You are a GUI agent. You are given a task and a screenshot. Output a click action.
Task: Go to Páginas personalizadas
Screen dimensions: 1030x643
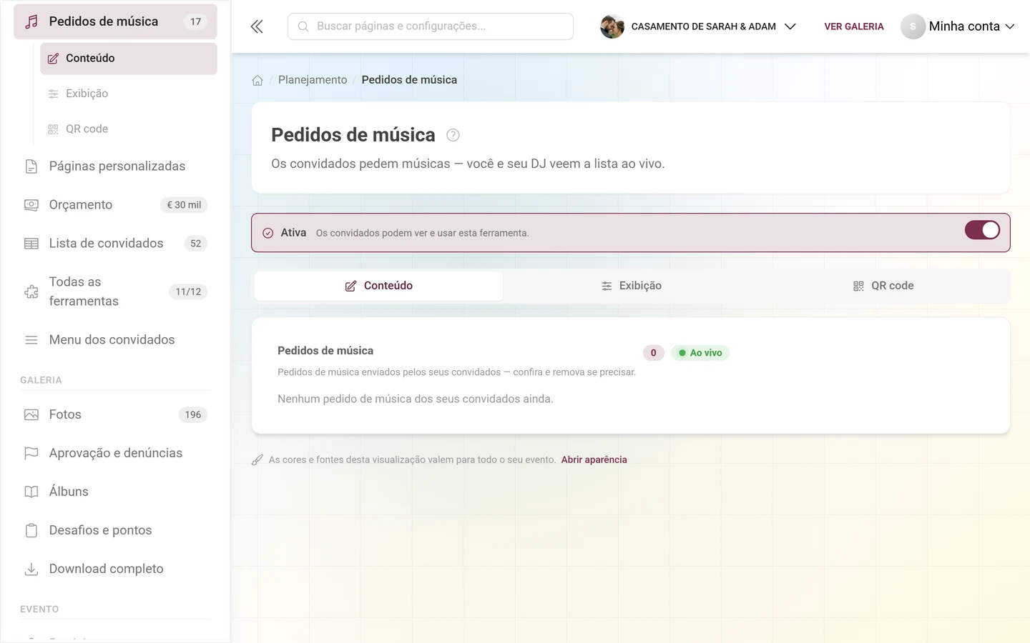pos(115,166)
